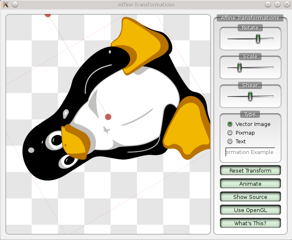Click the red control point at canvas top edge
The height and width of the screenshot is (240, 292).
click(48, 15)
